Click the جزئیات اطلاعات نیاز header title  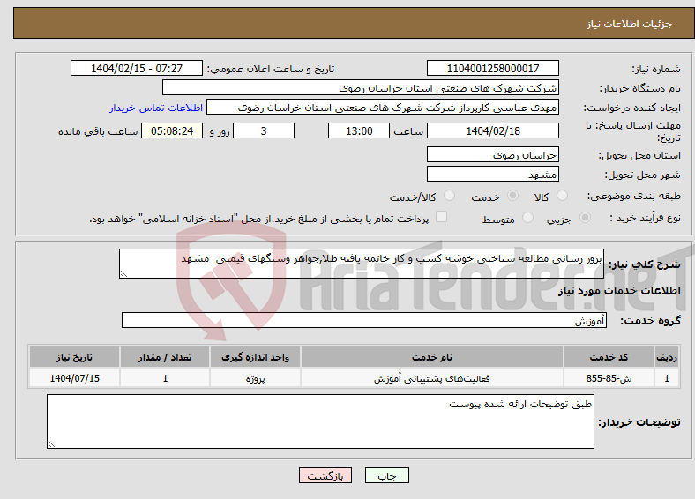coord(630,24)
